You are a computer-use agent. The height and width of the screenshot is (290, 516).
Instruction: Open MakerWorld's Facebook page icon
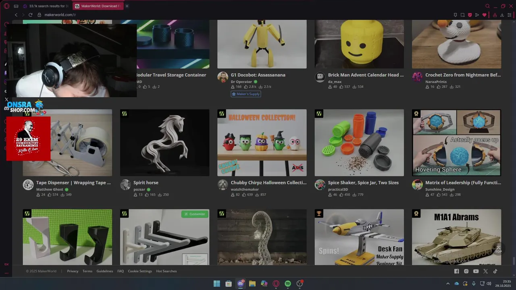pyautogui.click(x=456, y=271)
